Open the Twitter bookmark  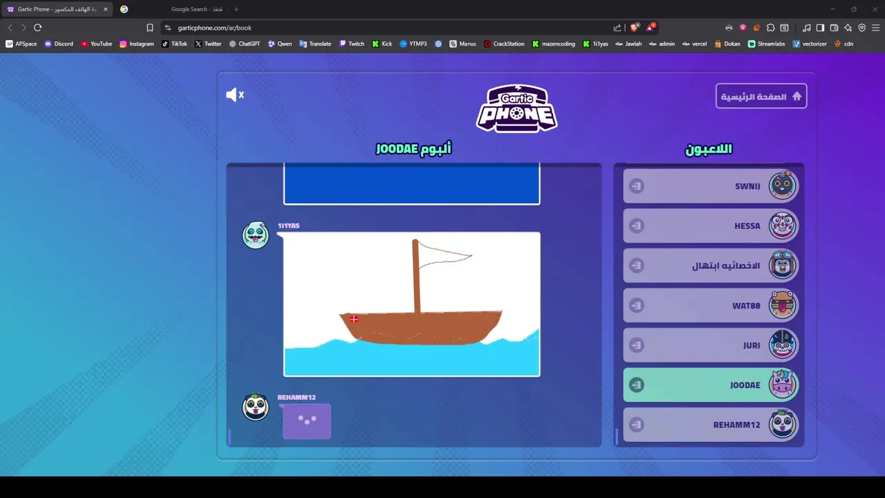[208, 44]
